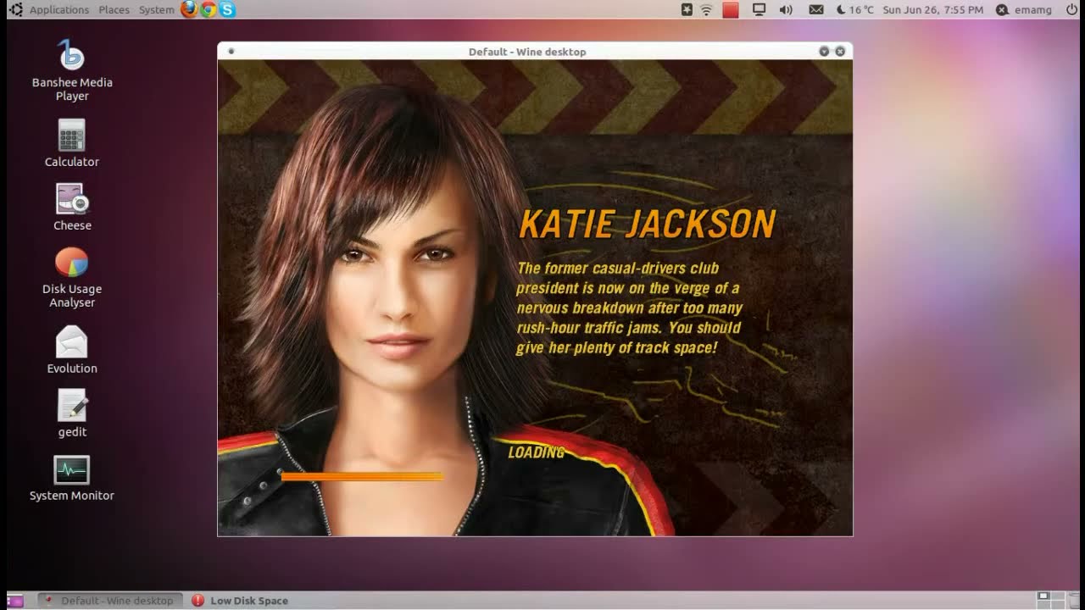Click the display monitor indicator icon
Viewport: 1085px width, 610px height.
pos(759,9)
